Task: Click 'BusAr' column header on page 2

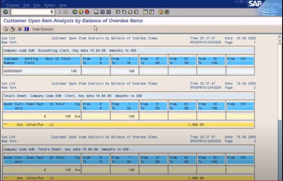Action: click(x=8, y=104)
